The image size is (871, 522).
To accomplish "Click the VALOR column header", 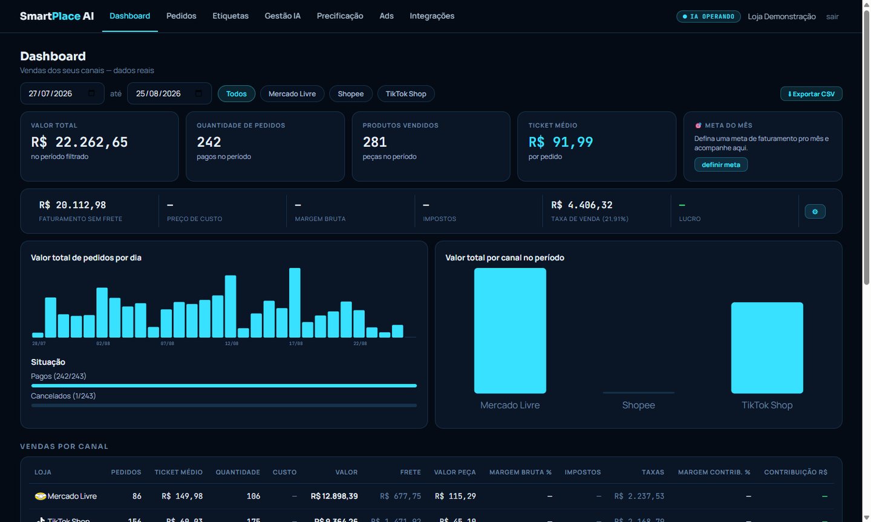I will (x=347, y=472).
